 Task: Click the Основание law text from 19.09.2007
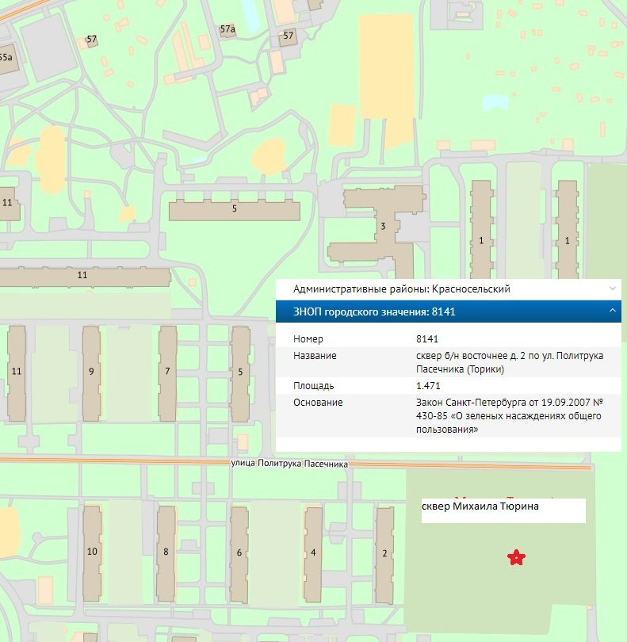509,416
